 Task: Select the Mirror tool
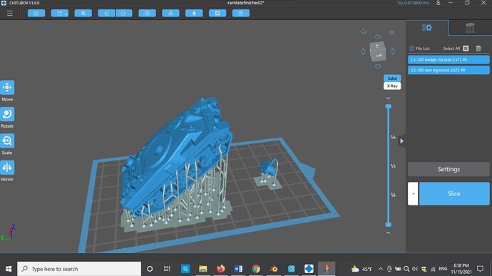pyautogui.click(x=7, y=168)
